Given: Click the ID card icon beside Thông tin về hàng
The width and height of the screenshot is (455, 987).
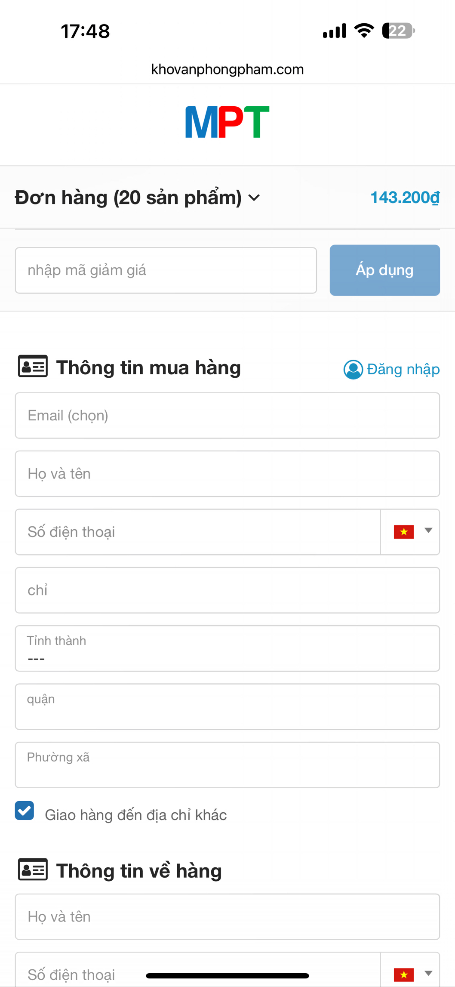Looking at the screenshot, I should 33,870.
